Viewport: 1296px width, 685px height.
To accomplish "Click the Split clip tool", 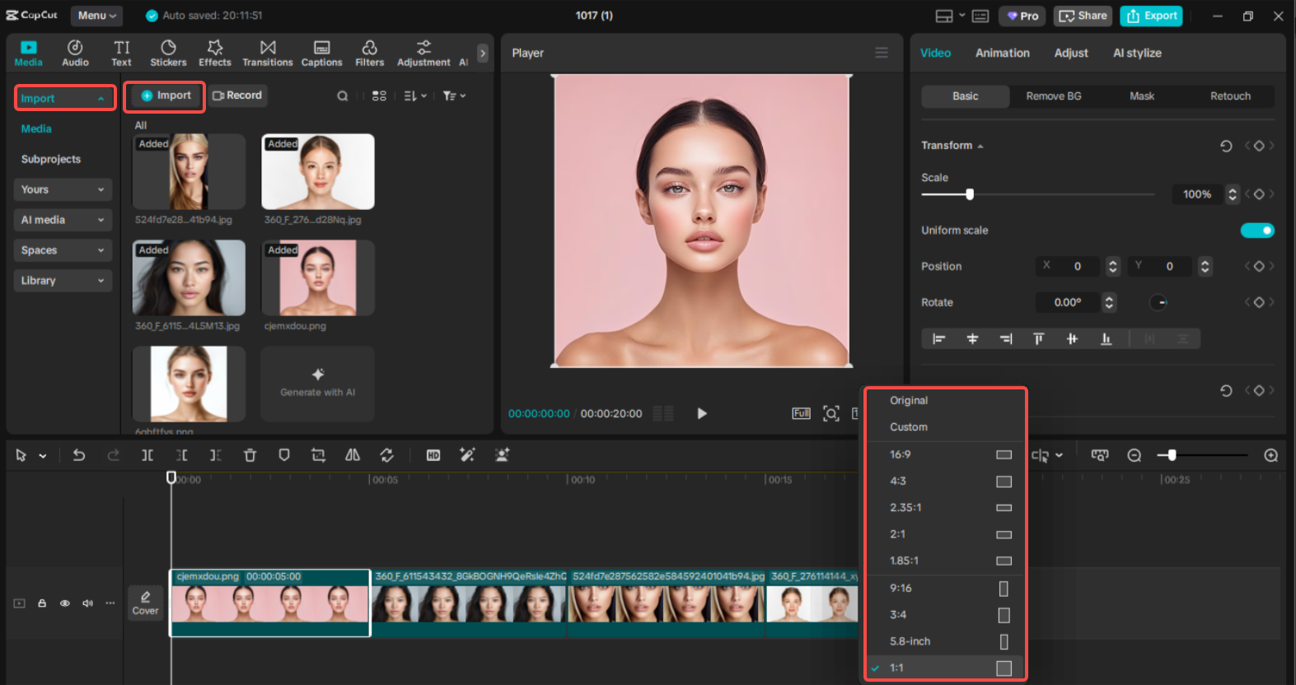I will 147,455.
